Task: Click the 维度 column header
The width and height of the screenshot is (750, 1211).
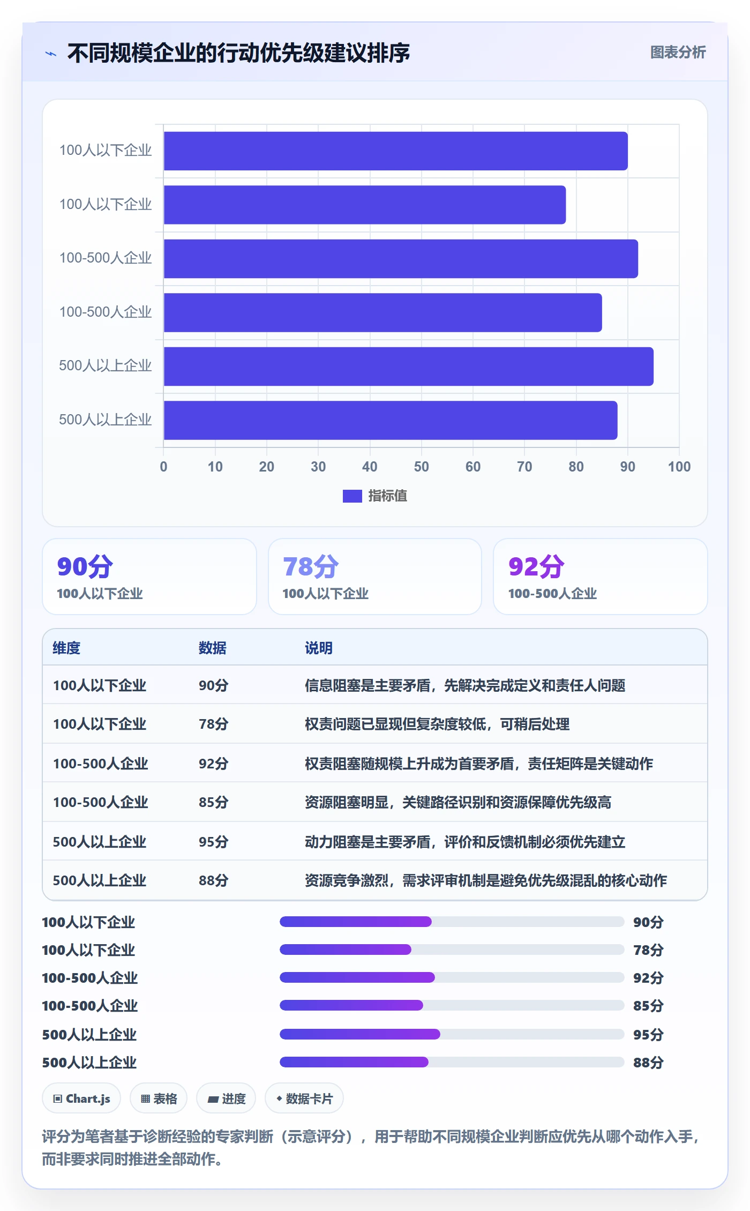Action: click(x=66, y=648)
